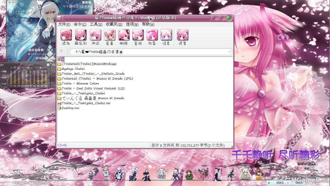
Task: Click the path field showing F:\最❤Tinkle插画の合集
Action: coord(151,52)
